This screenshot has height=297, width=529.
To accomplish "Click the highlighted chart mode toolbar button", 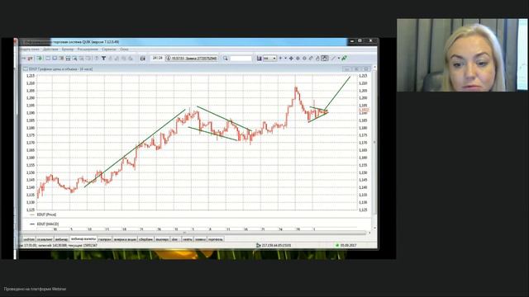I will [x=324, y=59].
